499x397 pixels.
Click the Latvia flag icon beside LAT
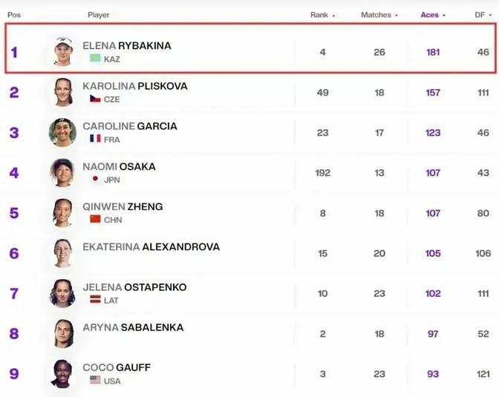pos(95,300)
